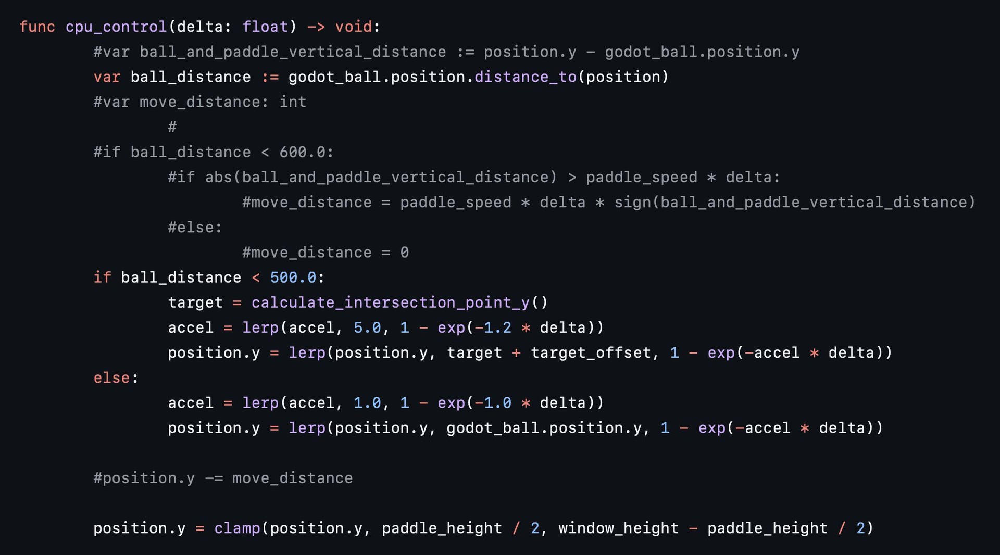Viewport: 1000px width, 555px height.
Task: Click the target_offset variable
Action: (591, 353)
